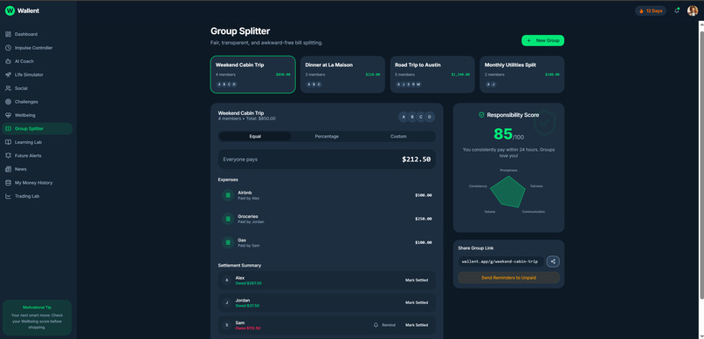Click Alex's avatar in Settlement Summary
Image resolution: width=704 pixels, height=339 pixels.
coord(227,281)
